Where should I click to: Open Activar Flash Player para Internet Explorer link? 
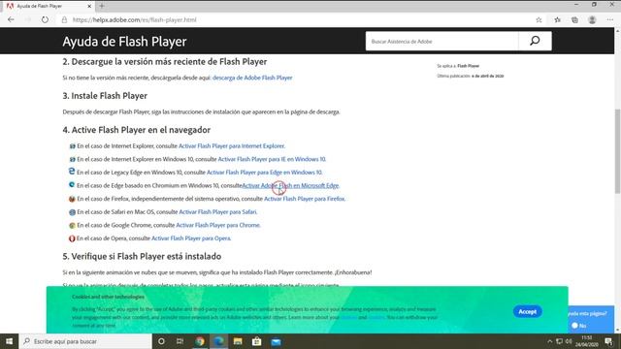click(231, 146)
